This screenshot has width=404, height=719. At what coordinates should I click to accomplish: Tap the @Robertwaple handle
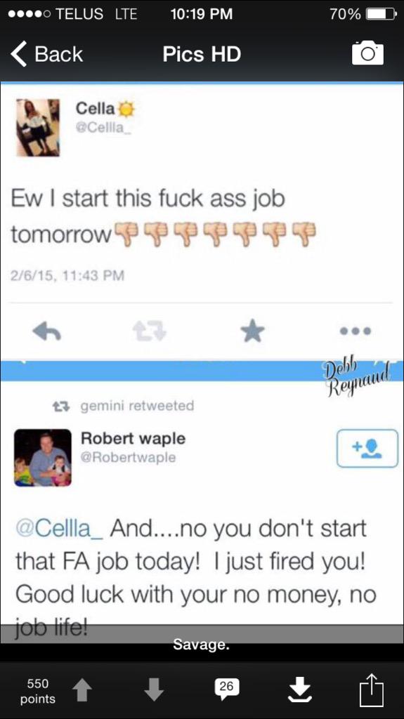coord(128,457)
